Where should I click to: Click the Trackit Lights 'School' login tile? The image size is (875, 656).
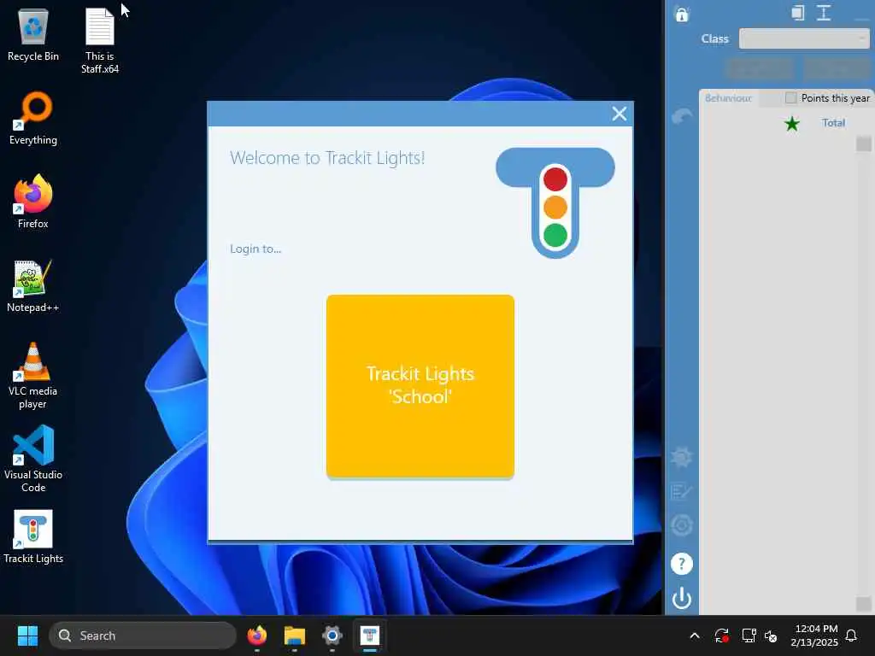point(420,385)
